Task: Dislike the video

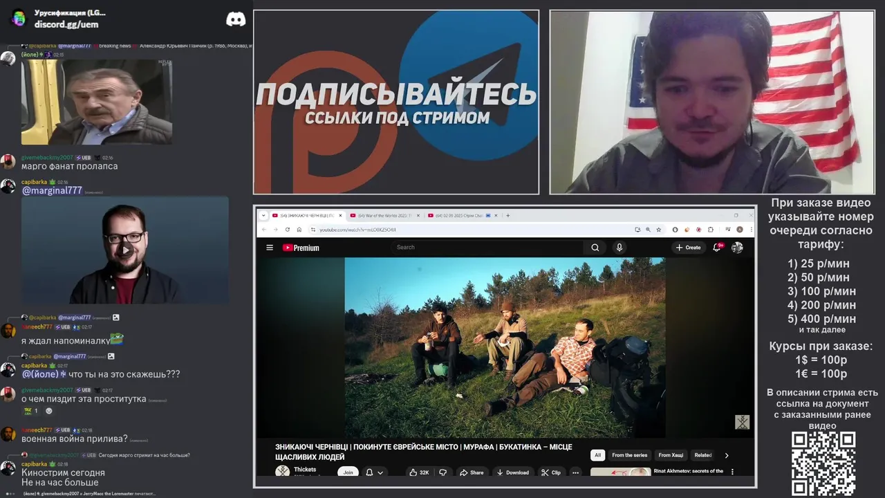Action: point(443,472)
